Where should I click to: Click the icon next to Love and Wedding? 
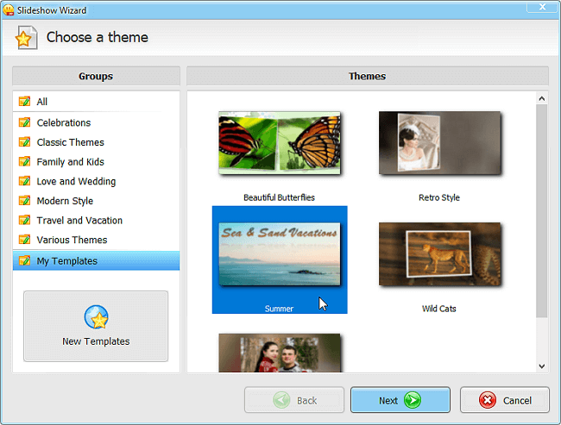coord(24,181)
